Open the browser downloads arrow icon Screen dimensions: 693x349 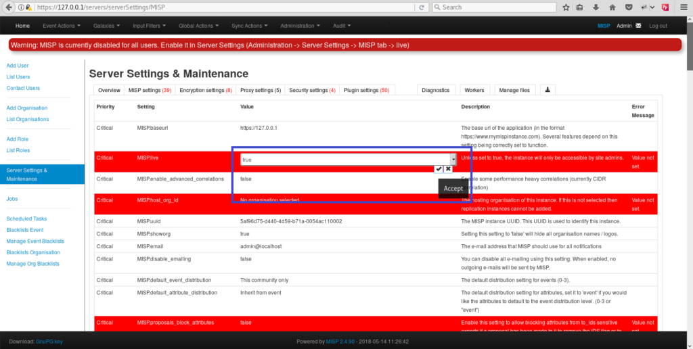[597, 7]
